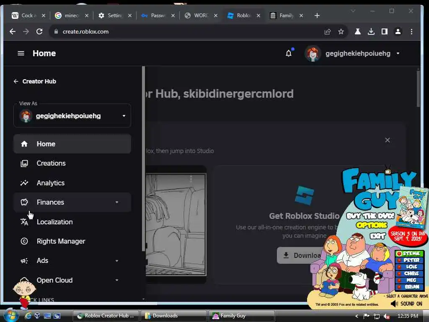Reload the page
Image resolution: width=429 pixels, height=322 pixels.
coord(39,31)
